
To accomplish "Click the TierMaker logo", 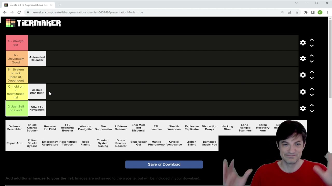I will (33, 23).
